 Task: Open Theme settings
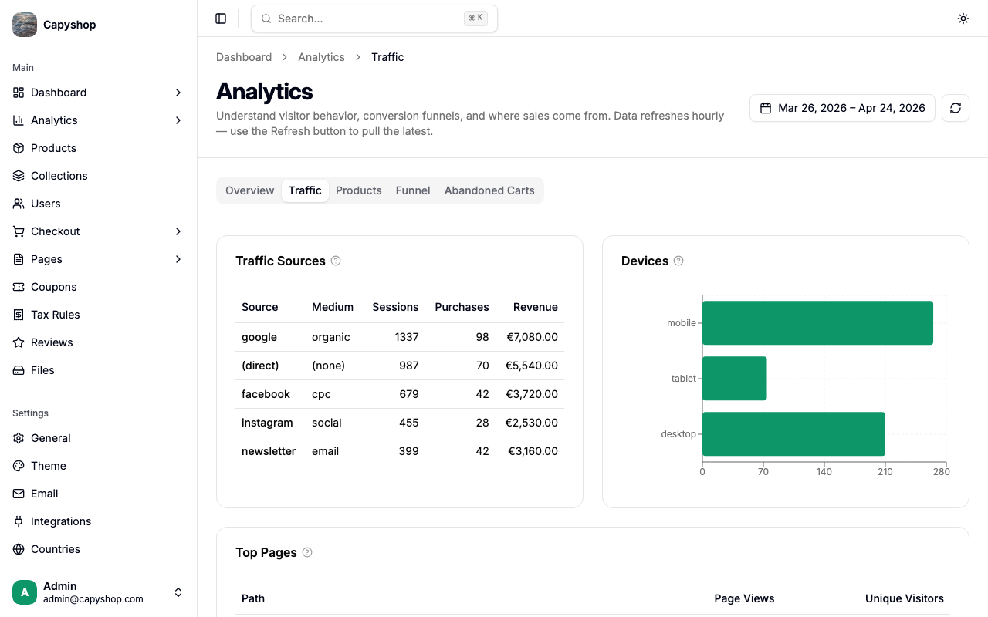tap(99, 466)
